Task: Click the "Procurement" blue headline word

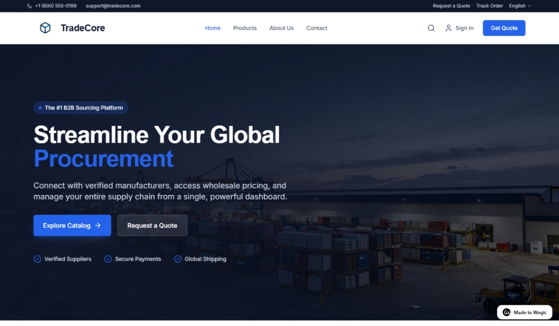Action: (103, 159)
